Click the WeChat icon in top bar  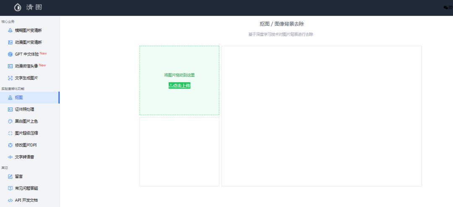[445, 8]
